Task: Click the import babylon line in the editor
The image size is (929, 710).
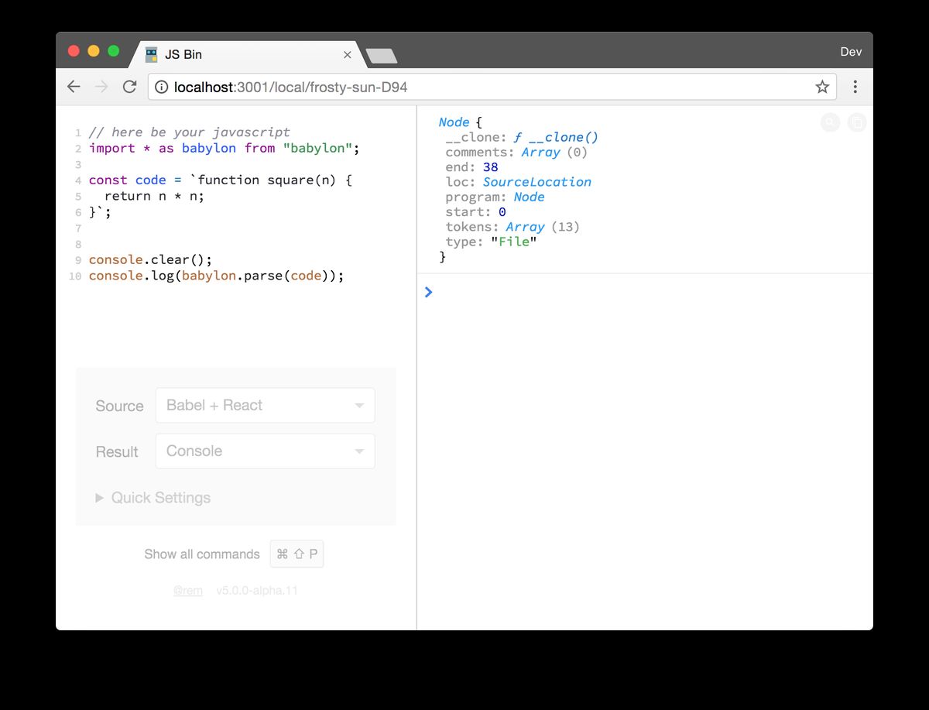Action: 225,148
